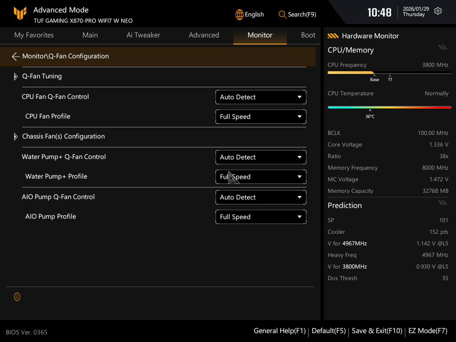Click the Memory Capacity 32768 MB value
456x342 pixels.
(436, 191)
